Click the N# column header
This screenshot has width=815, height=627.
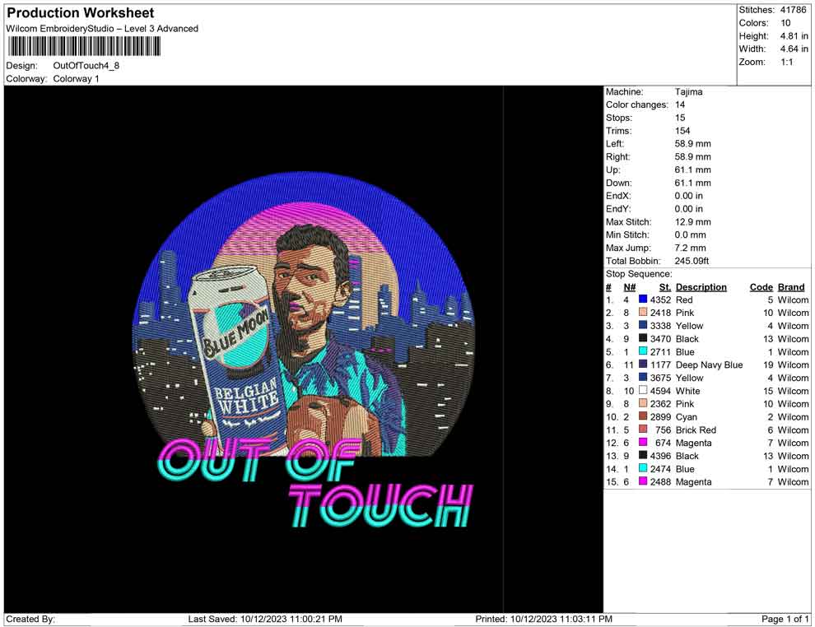click(630, 287)
